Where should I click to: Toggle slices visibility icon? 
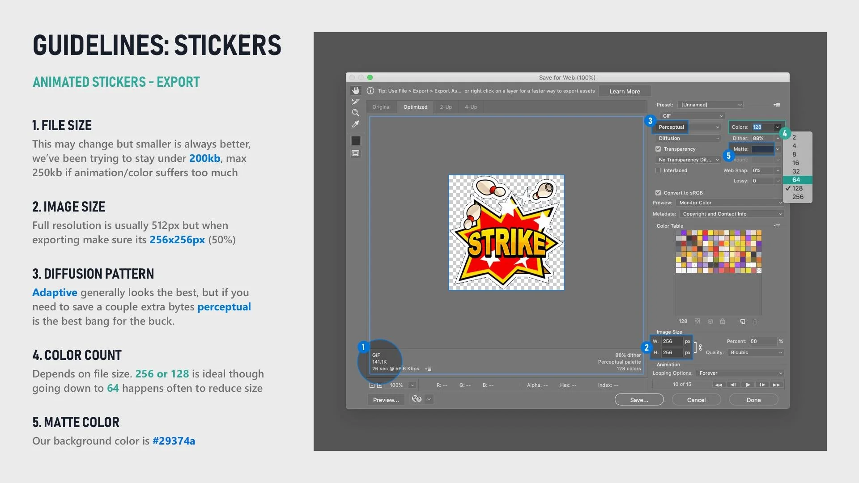356,153
